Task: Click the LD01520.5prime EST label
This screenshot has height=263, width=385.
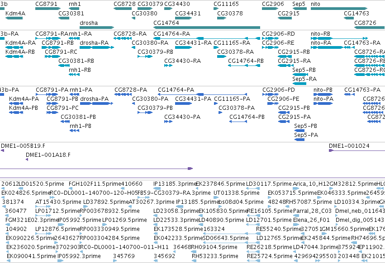Action: pyautogui.click(x=42, y=184)
